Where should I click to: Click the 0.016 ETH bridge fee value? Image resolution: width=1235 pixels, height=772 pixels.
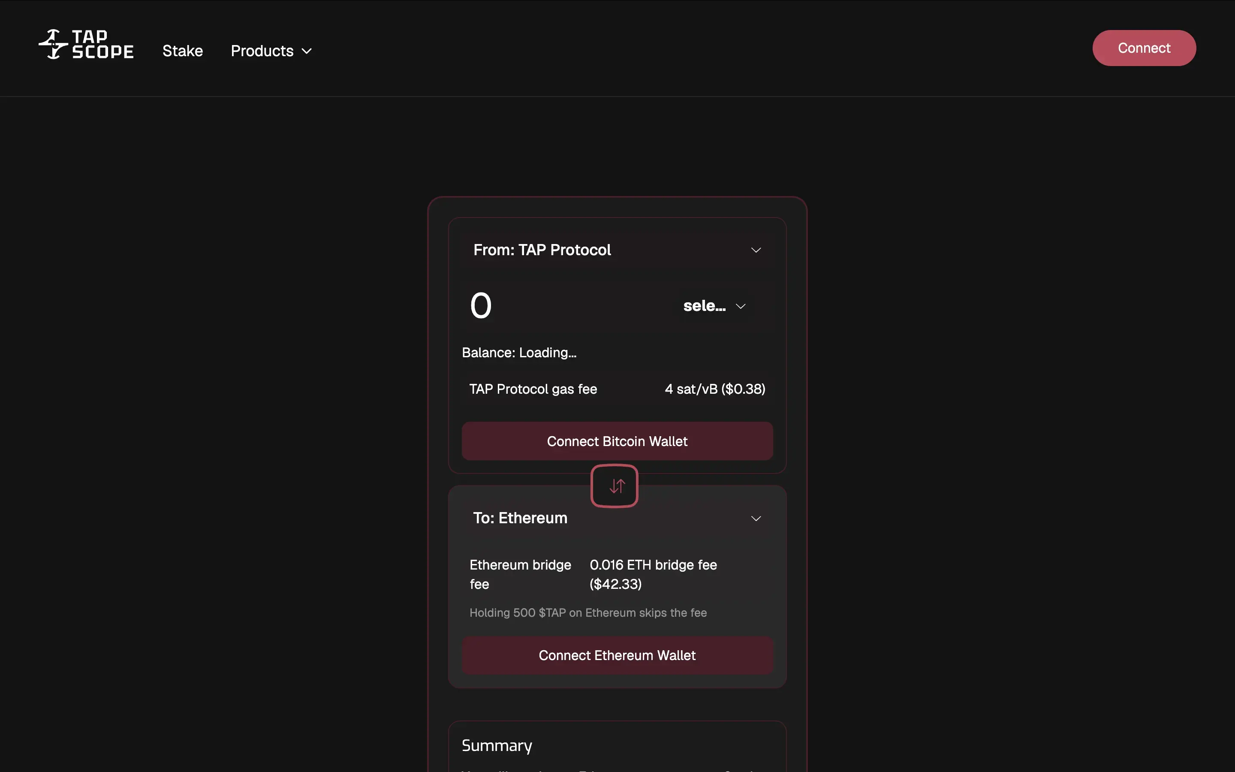pyautogui.click(x=653, y=574)
